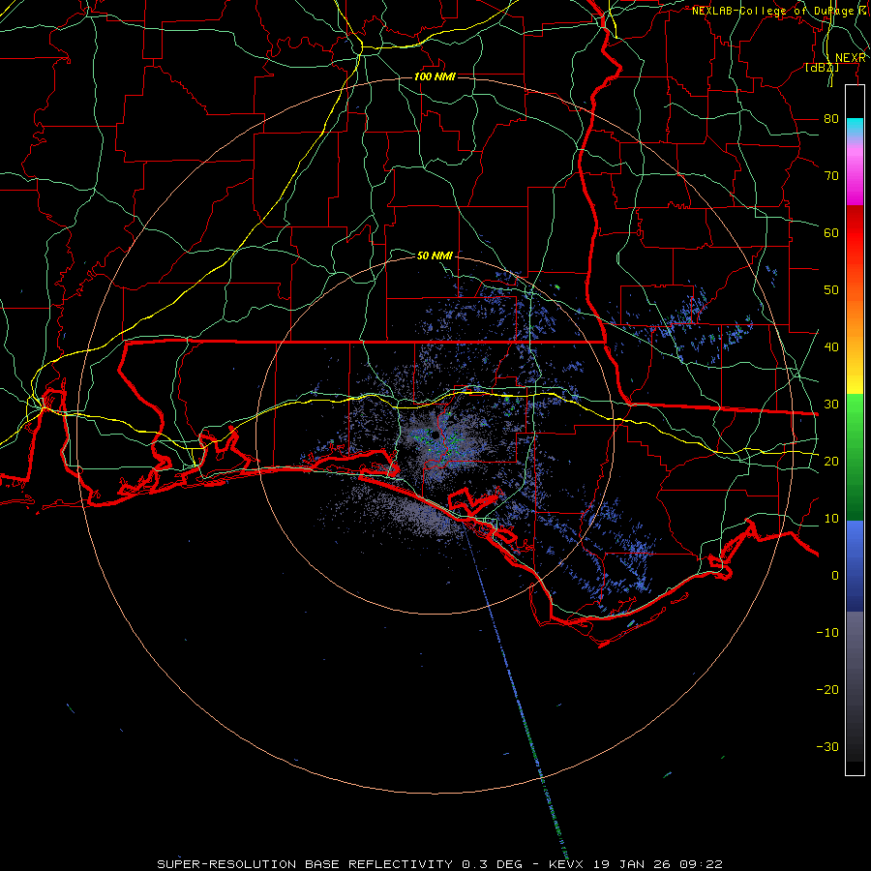Select the 70 value on the dBZ scale
The image size is (871, 871).
[x=831, y=176]
